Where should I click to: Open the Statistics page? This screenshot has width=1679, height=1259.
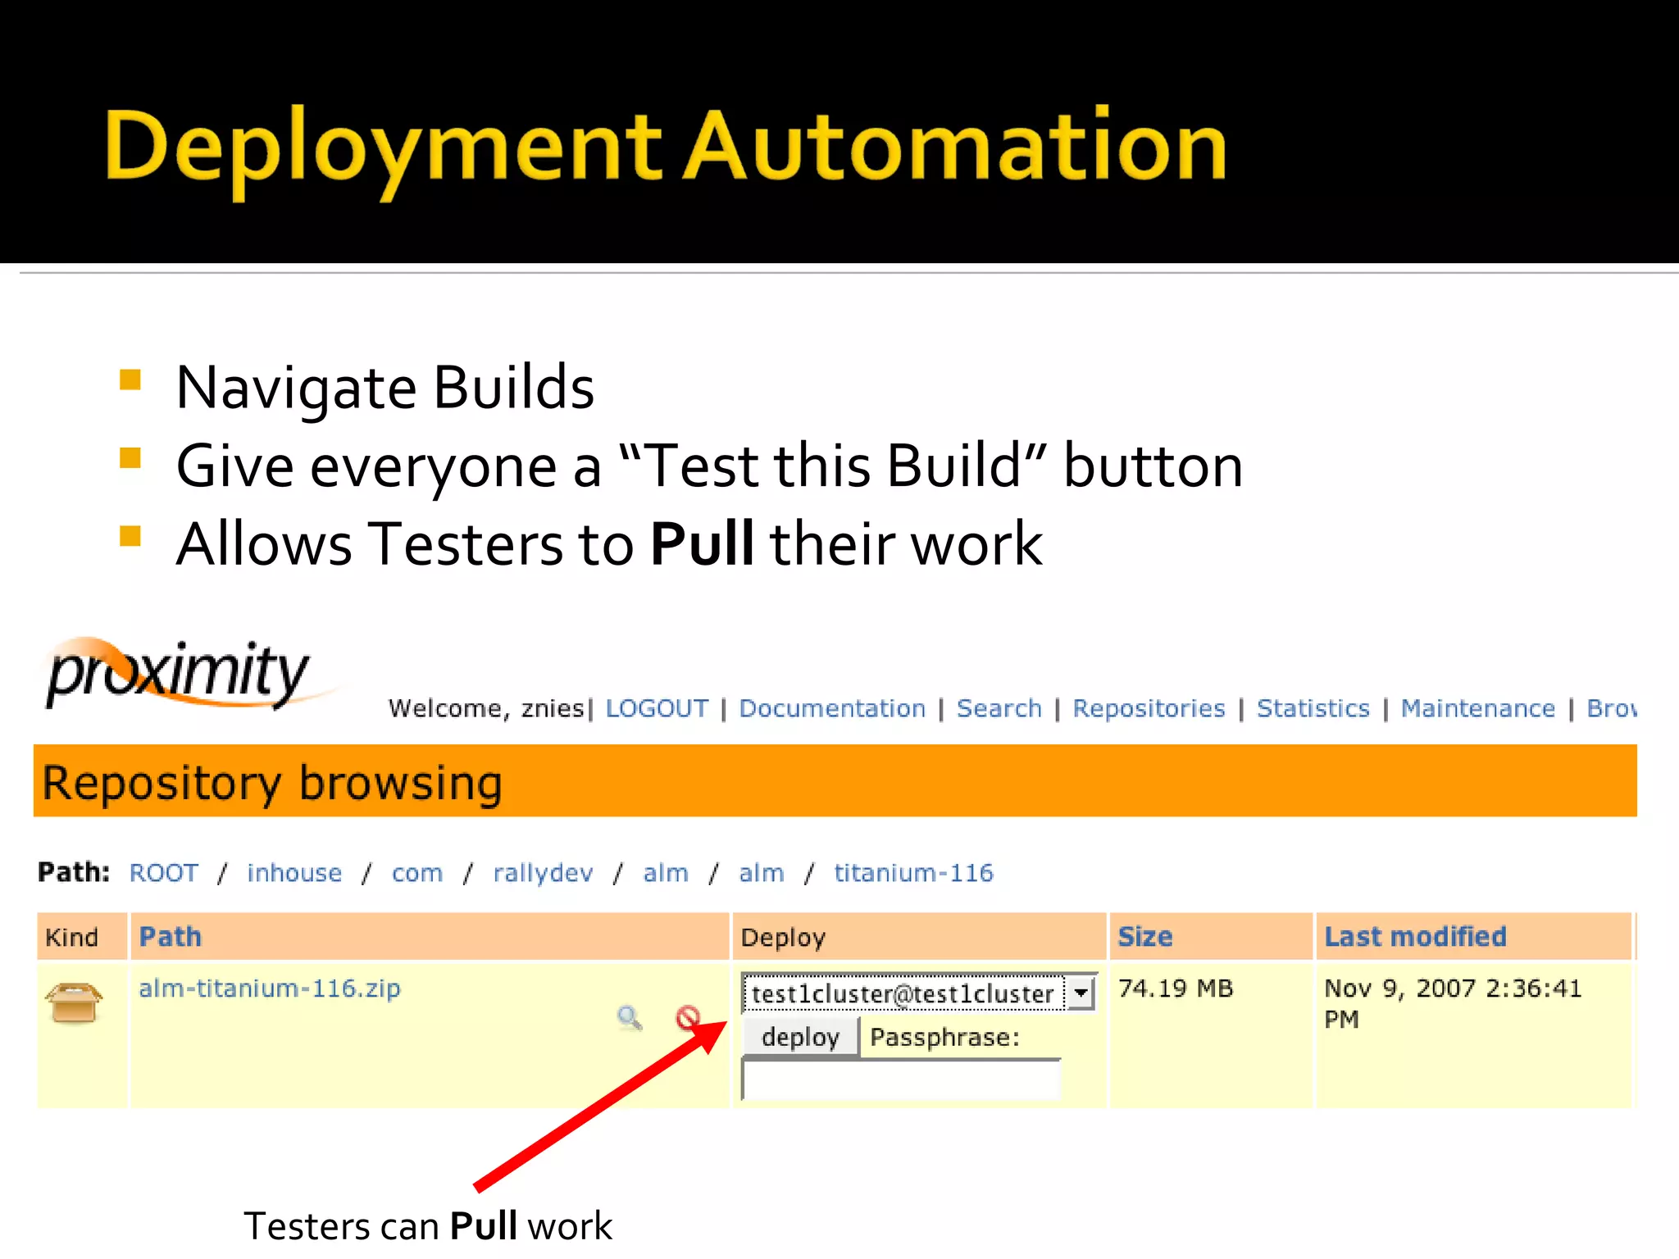(x=1313, y=708)
